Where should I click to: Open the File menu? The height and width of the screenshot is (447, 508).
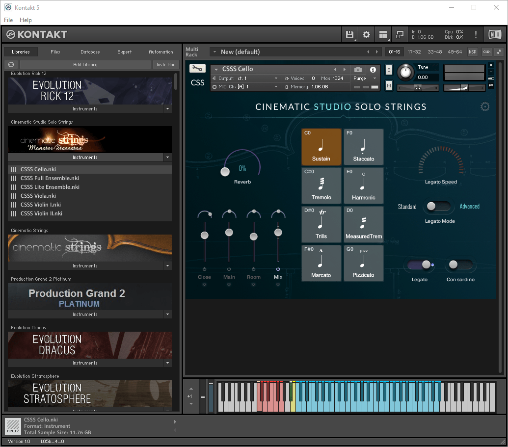(x=8, y=20)
